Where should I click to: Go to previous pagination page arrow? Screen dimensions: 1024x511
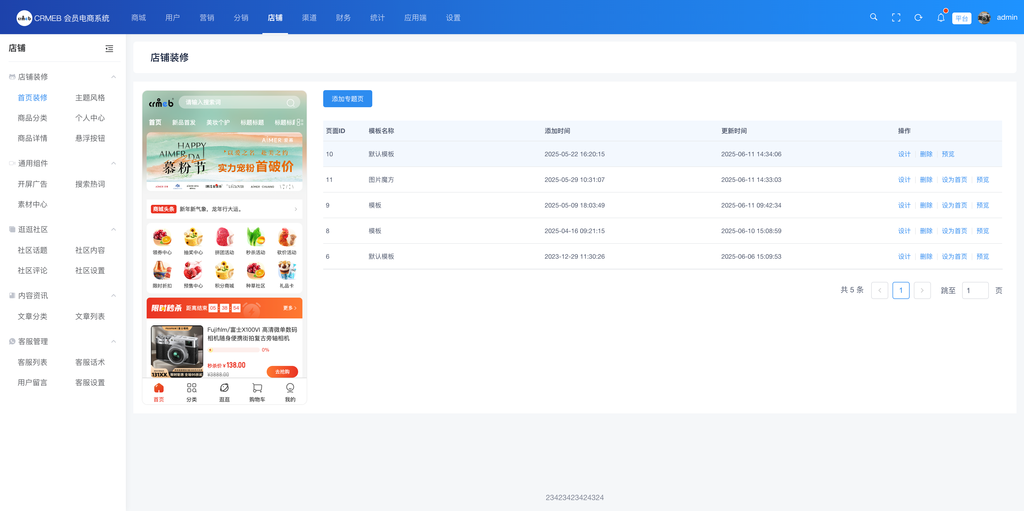tap(879, 290)
